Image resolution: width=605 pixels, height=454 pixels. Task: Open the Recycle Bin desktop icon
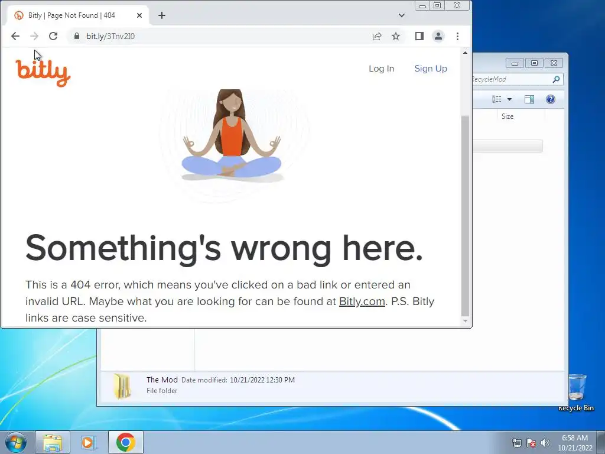tap(577, 393)
